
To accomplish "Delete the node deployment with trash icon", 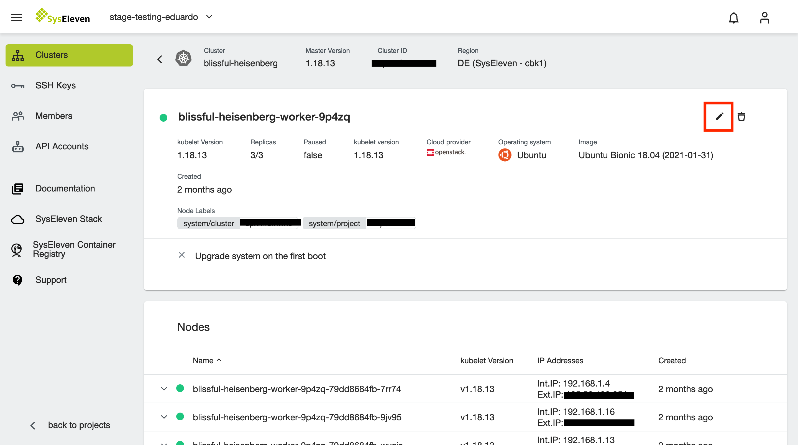I will (741, 117).
